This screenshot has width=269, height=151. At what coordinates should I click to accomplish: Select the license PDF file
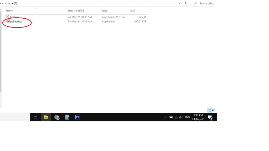(14, 17)
